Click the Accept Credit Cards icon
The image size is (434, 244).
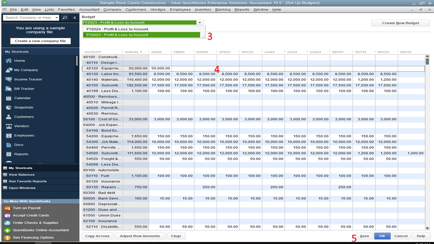click(x=7, y=216)
